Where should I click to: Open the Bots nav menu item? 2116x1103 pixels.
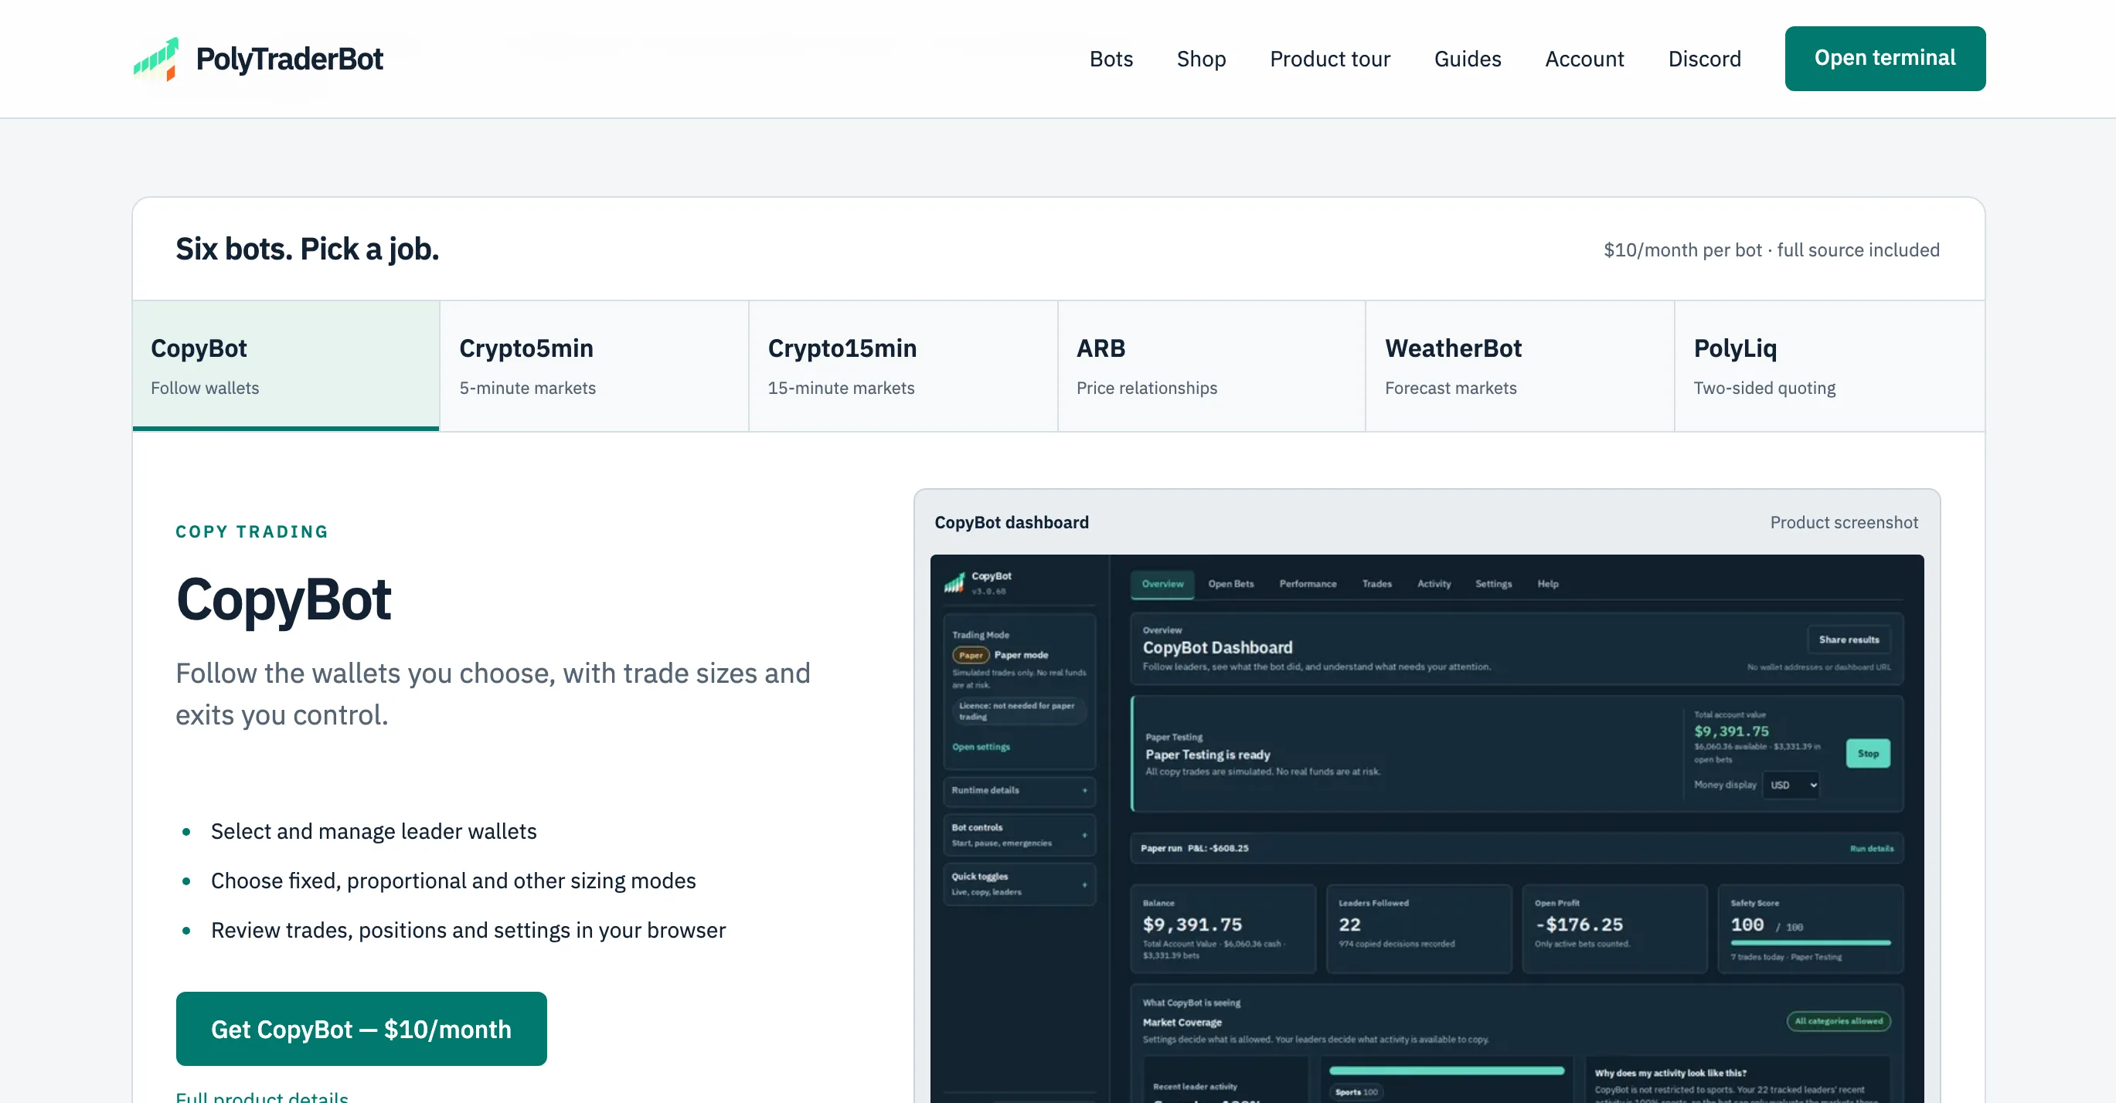pyautogui.click(x=1111, y=59)
